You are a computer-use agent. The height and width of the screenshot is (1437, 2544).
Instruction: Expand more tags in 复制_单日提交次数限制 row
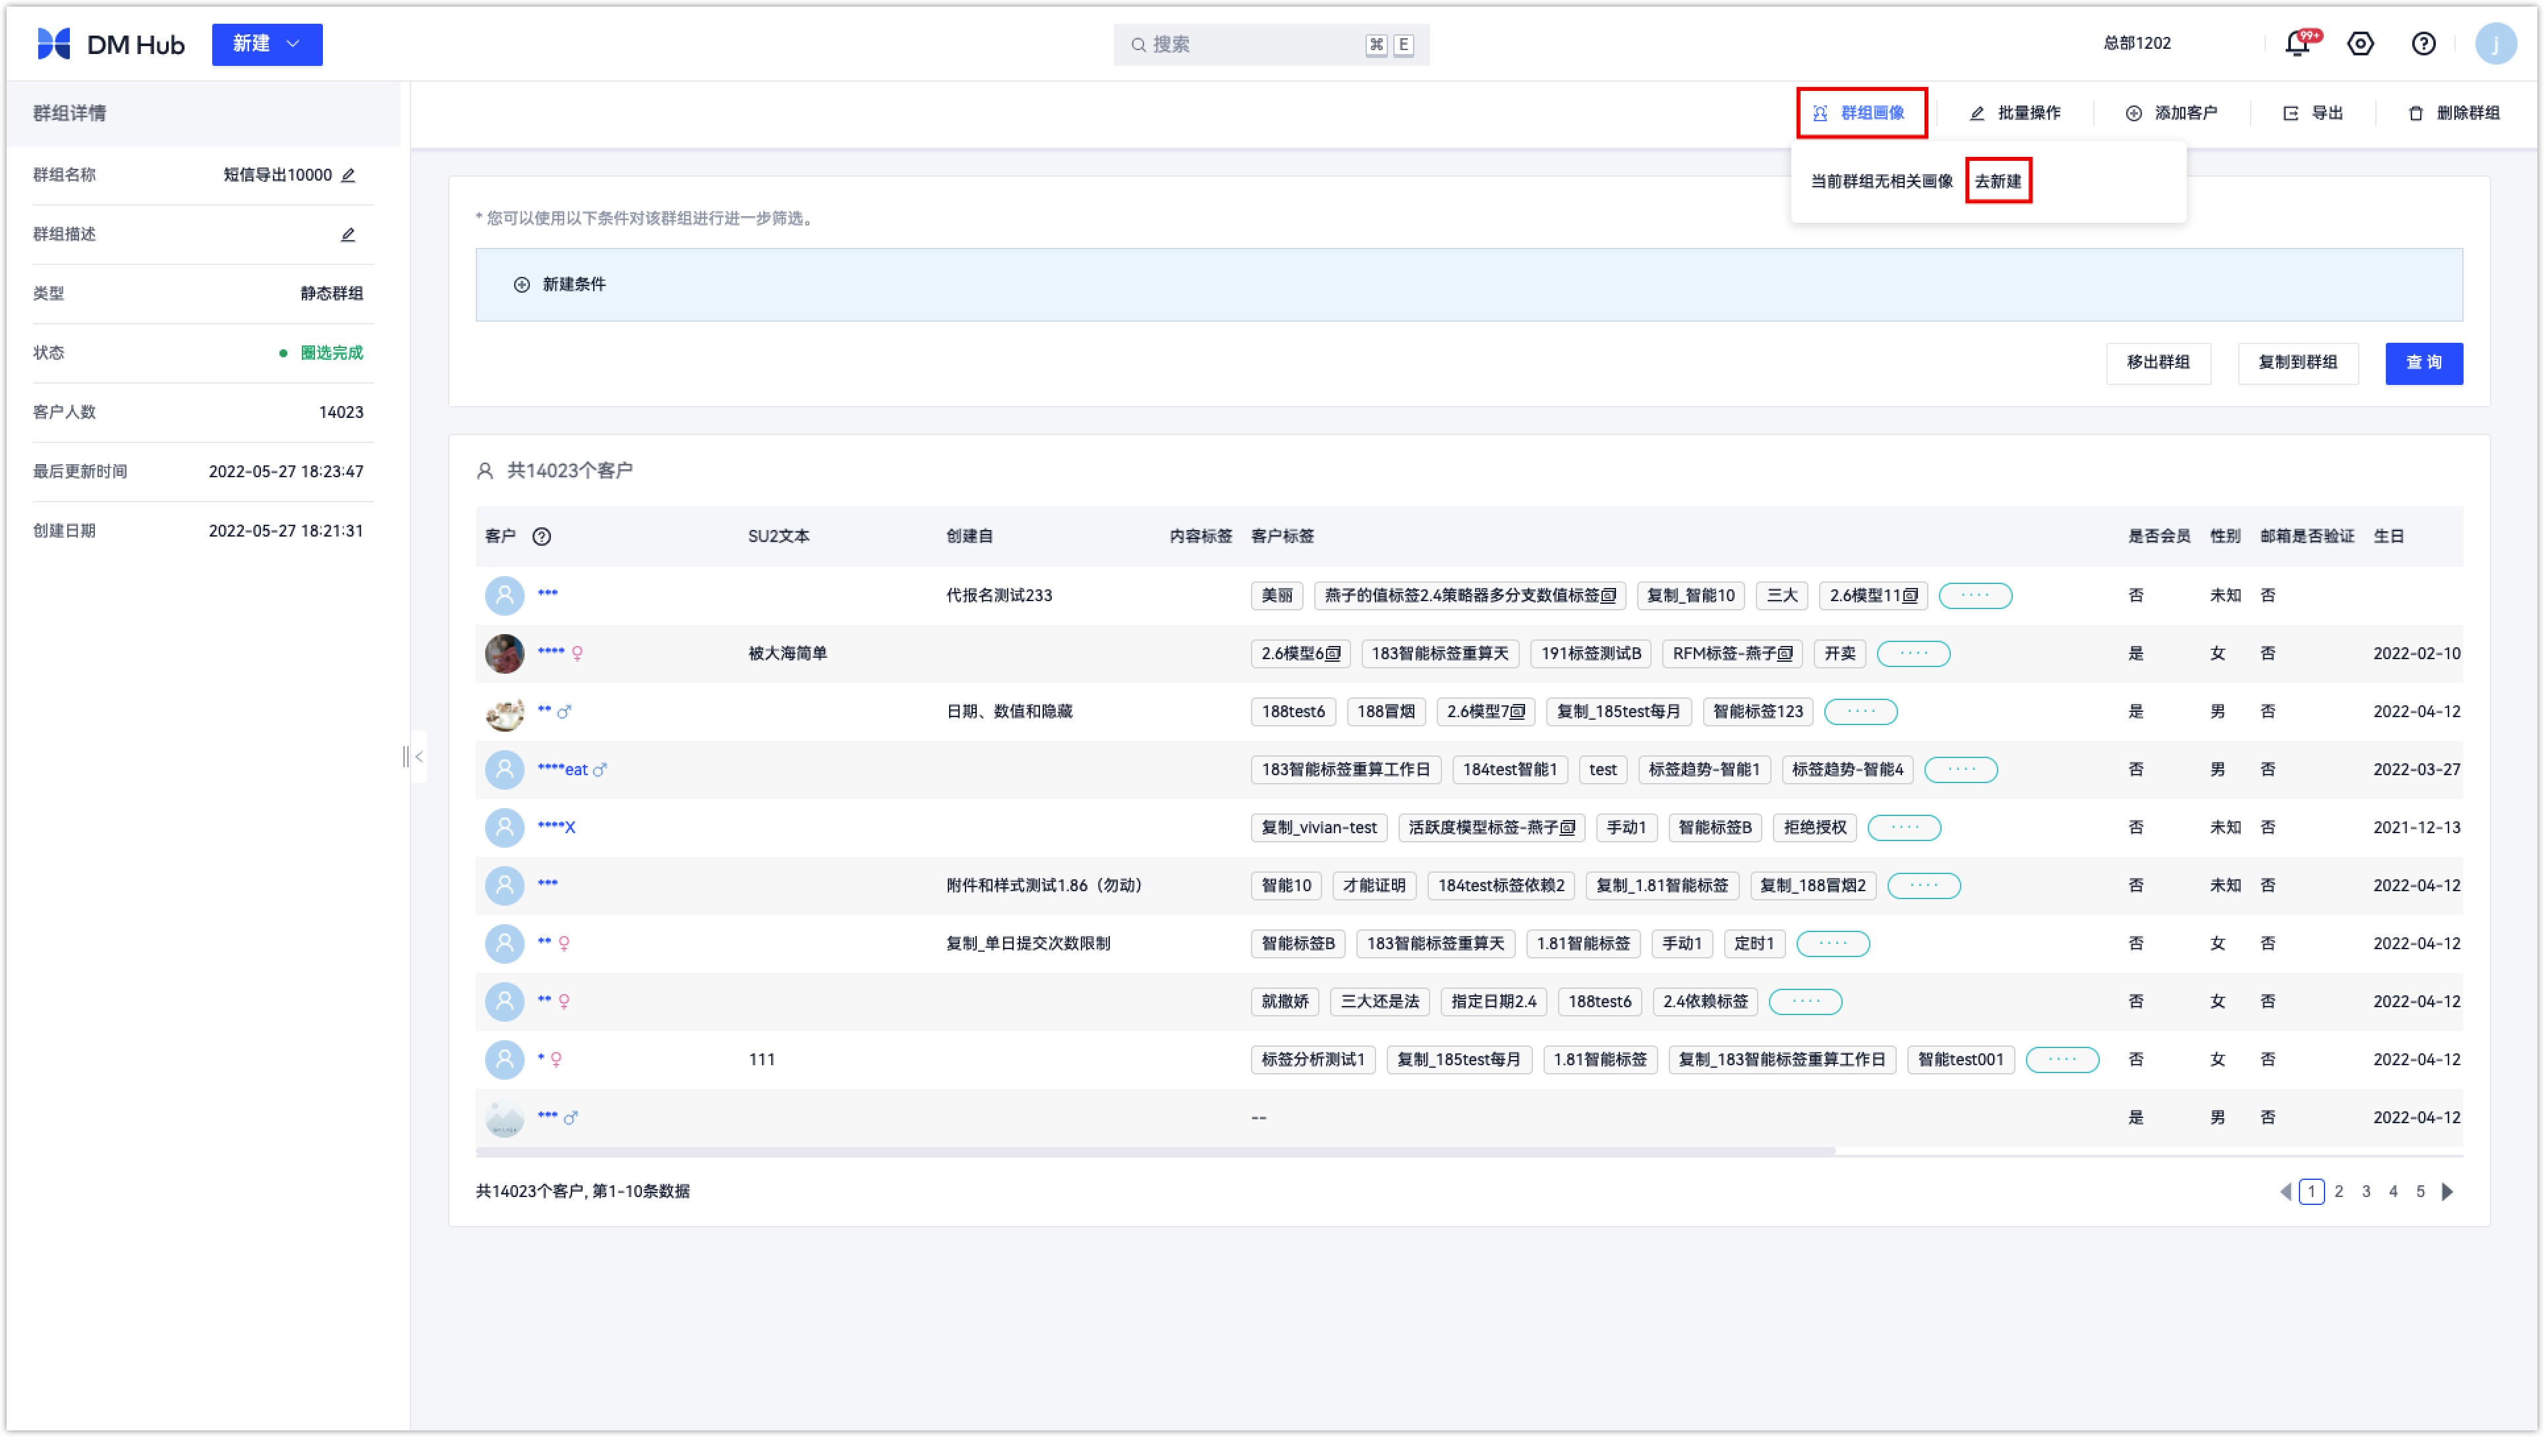[1832, 944]
